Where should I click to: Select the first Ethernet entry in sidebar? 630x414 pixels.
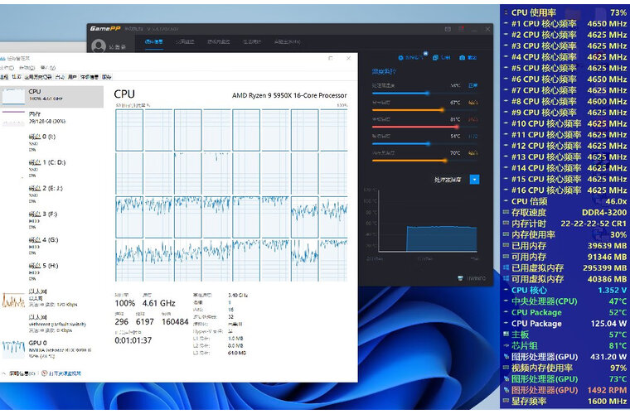38,292
